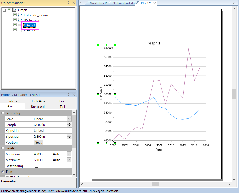This screenshot has height=193, width=239.
Task: Click the plot window's scroll down arrow
Action: tap(234, 180)
